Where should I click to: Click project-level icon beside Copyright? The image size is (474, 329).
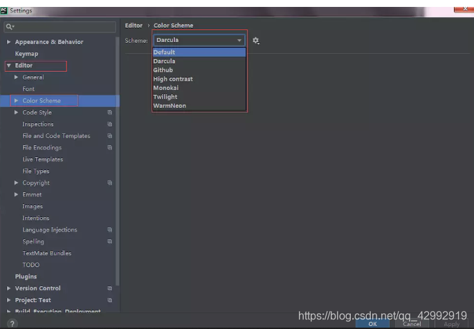(x=110, y=183)
